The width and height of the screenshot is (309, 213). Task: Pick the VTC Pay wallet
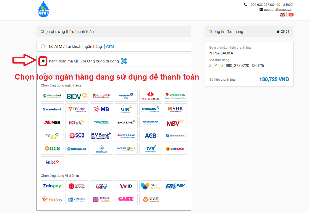[x=176, y=186]
